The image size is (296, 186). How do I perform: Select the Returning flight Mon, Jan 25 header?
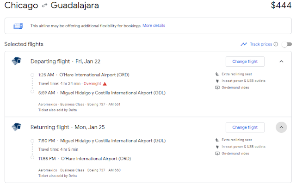[68, 127]
